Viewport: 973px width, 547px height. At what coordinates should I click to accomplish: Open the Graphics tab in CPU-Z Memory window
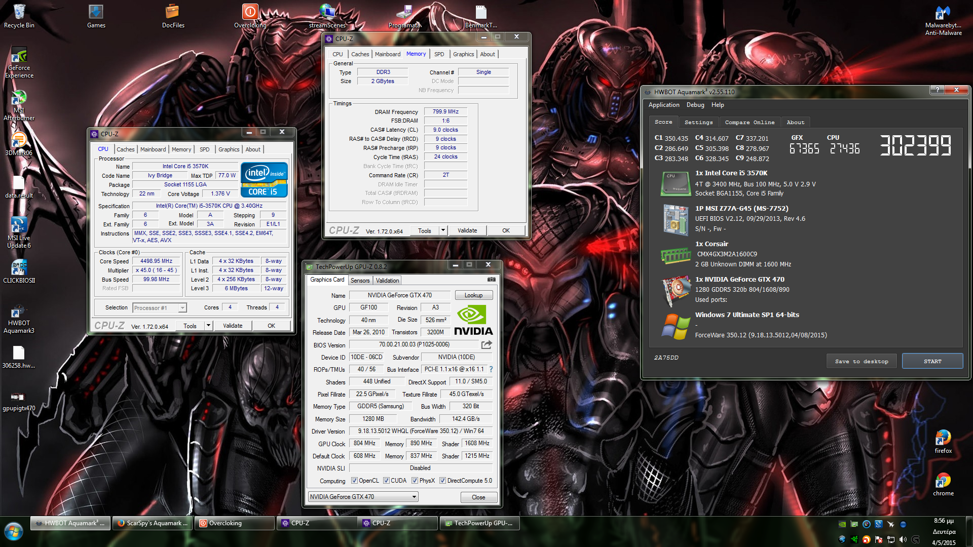[x=463, y=54]
